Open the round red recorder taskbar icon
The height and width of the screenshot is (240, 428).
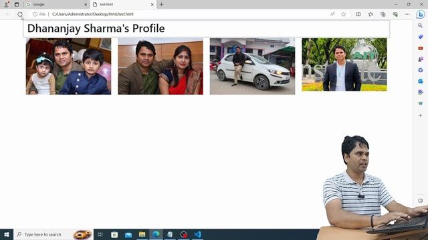click(184, 234)
